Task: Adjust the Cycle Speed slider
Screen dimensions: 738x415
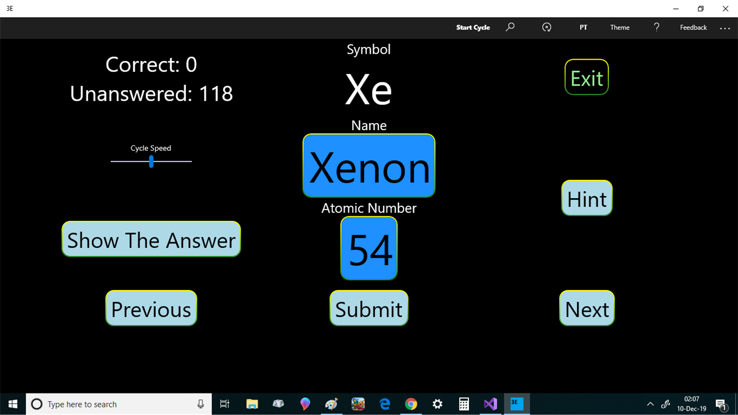Action: pos(151,162)
